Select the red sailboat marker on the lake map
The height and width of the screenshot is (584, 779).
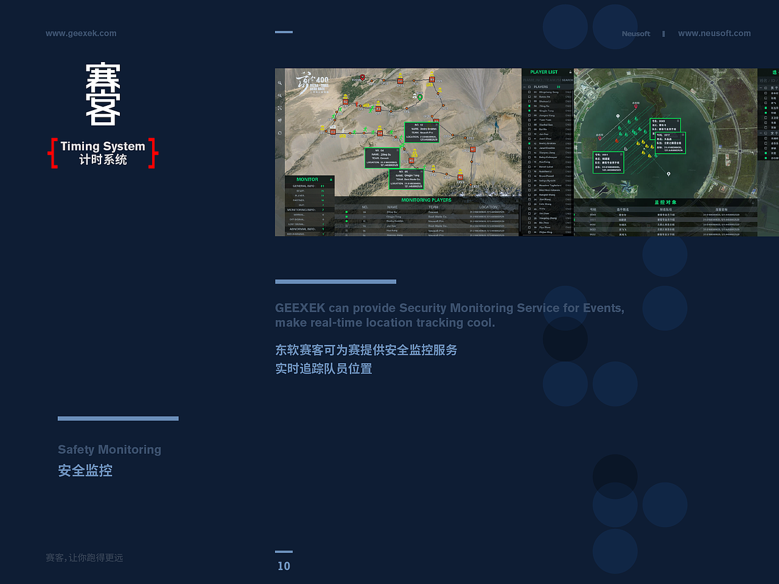617,141
